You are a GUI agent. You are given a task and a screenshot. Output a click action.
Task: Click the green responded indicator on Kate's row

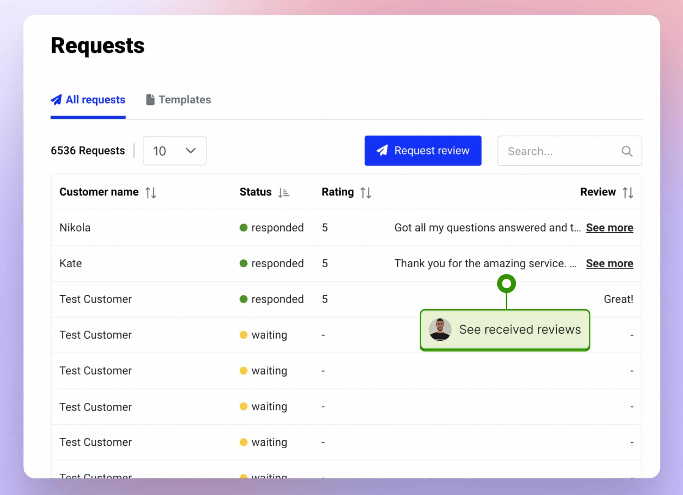point(244,263)
